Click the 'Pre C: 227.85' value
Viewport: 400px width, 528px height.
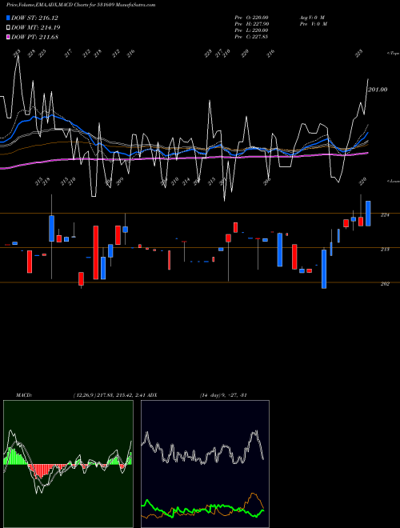click(x=251, y=37)
